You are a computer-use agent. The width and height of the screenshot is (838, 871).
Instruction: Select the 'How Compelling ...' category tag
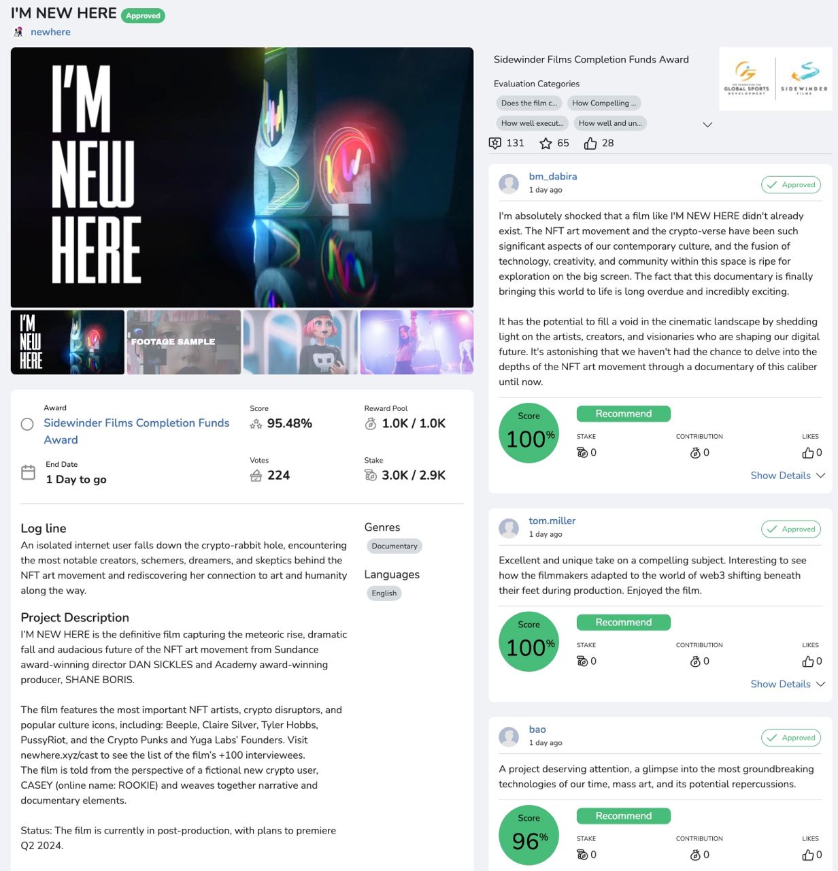(604, 103)
